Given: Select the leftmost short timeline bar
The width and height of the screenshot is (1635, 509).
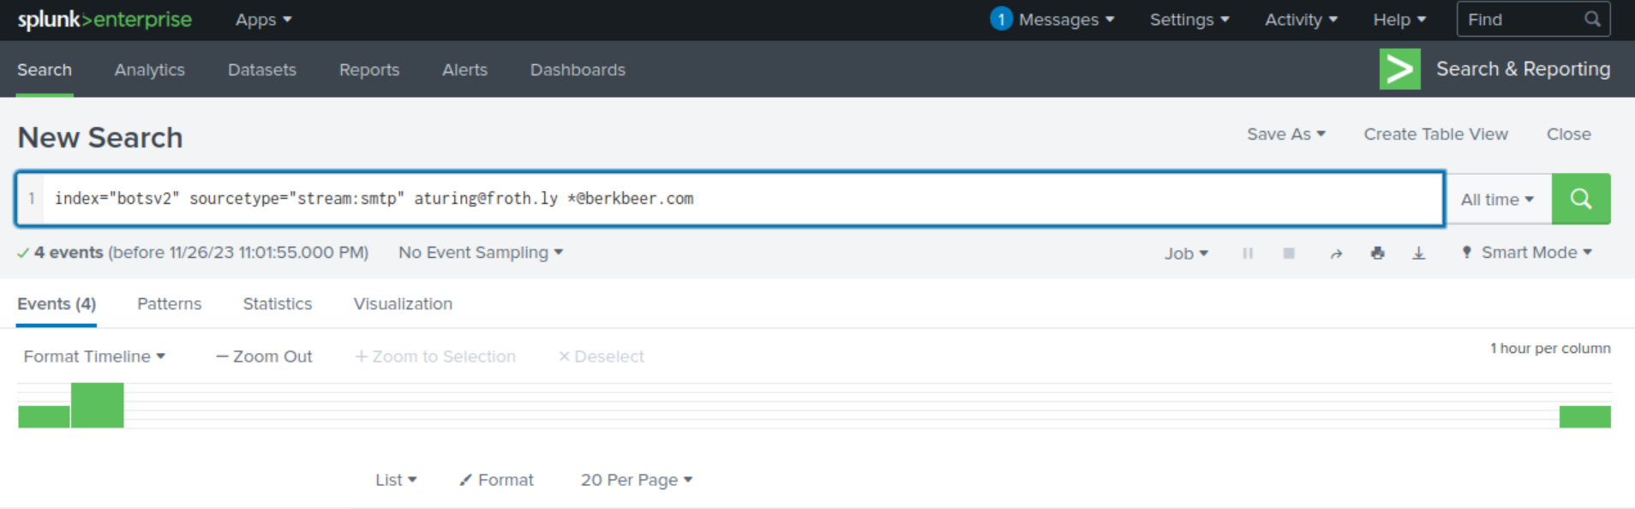Looking at the screenshot, I should click(44, 416).
